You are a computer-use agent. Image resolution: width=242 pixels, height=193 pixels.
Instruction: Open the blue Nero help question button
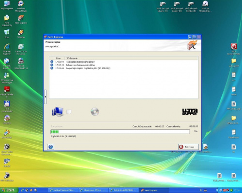click(50, 147)
